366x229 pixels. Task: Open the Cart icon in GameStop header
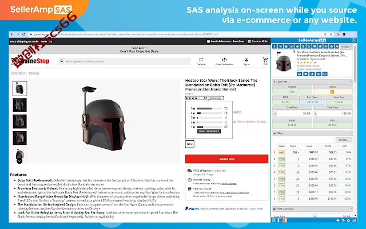point(265,61)
